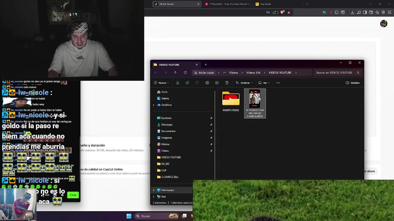
Task: Open Música in the navigation pane
Action: [165, 144]
